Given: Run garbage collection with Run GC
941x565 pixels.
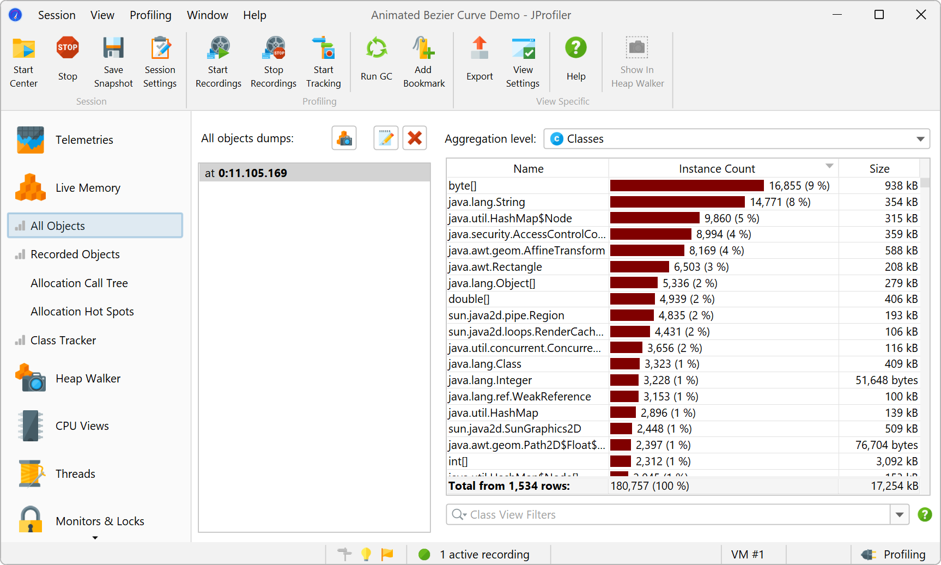Looking at the screenshot, I should click(377, 58).
